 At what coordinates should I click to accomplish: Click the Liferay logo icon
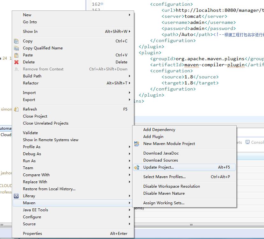[x=16, y=196]
